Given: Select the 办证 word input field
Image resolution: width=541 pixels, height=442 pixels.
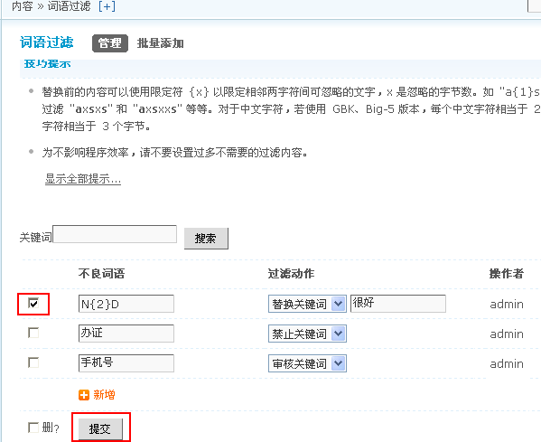Looking at the screenshot, I should [x=126, y=334].
